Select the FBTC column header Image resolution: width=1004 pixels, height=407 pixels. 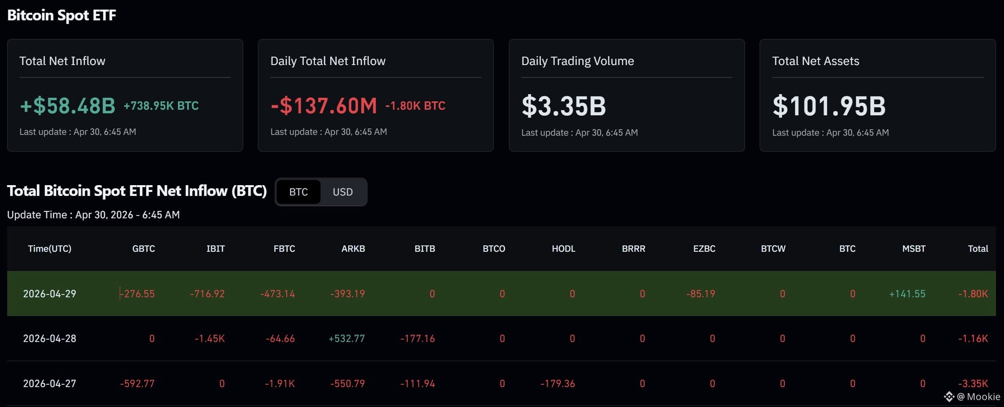[284, 249]
